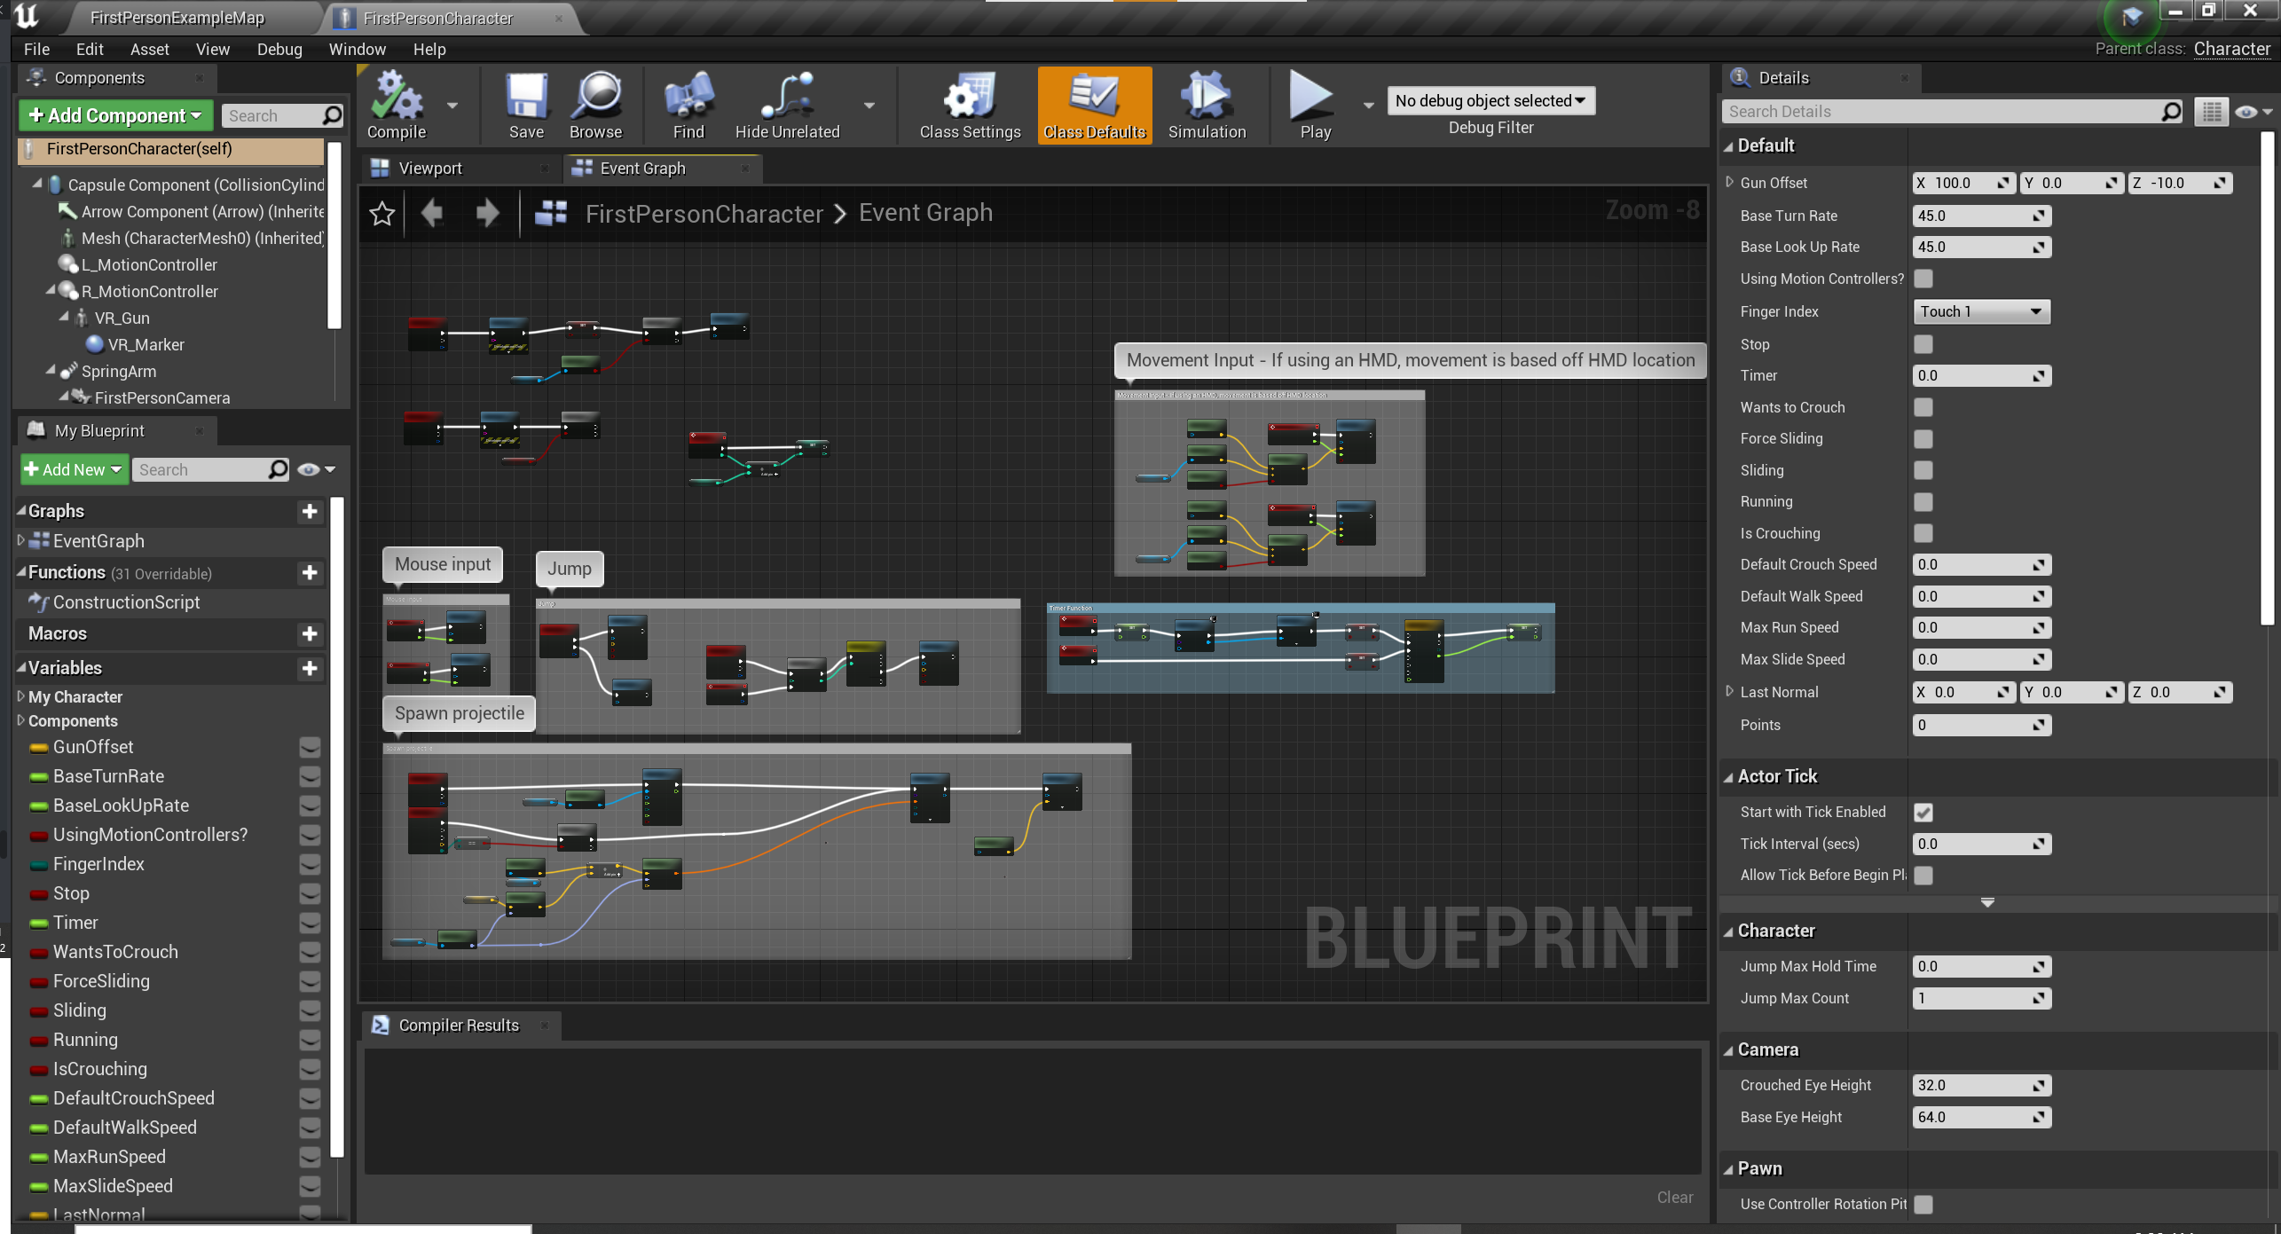Play the game preview
This screenshot has height=1234, width=2281.
point(1314,106)
